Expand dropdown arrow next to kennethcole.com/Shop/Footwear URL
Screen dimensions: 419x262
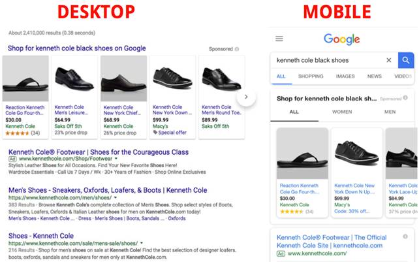point(116,159)
